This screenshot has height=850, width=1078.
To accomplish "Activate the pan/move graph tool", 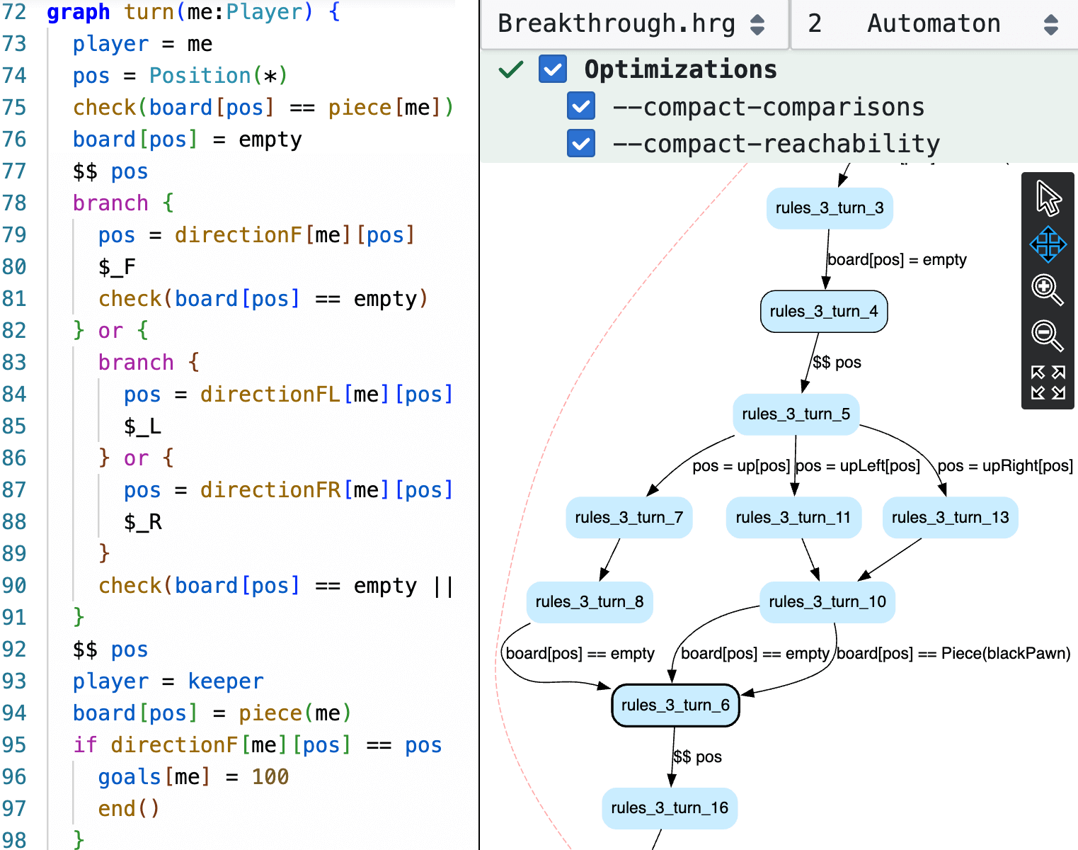I will pos(1048,244).
